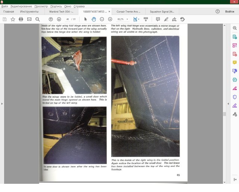Click the vertical scrollbar thumb

tap(224, 114)
